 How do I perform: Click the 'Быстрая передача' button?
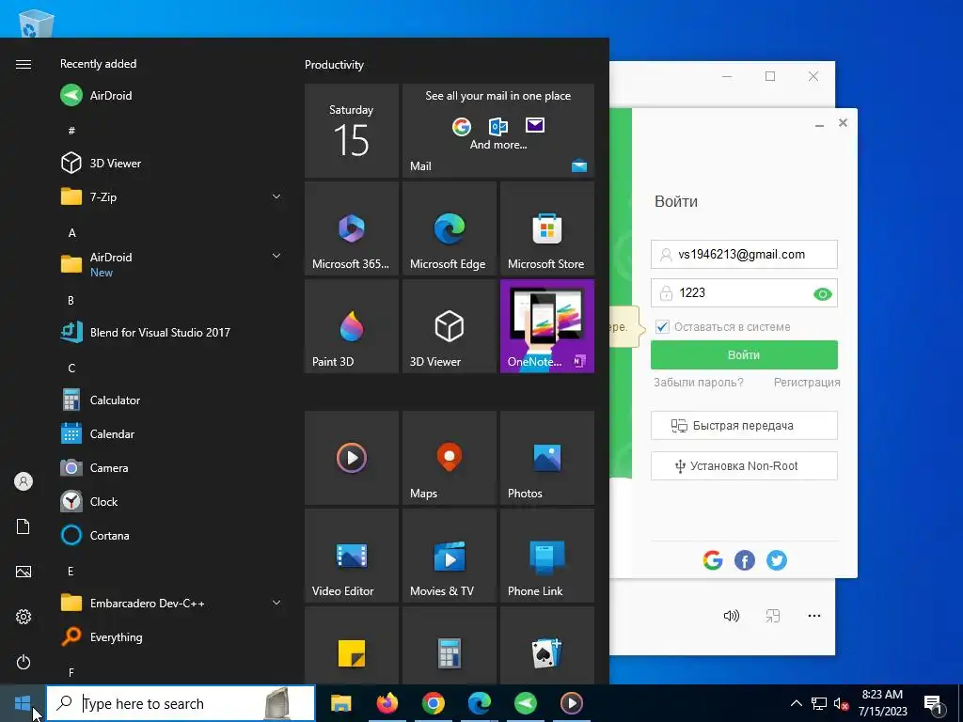coord(744,426)
